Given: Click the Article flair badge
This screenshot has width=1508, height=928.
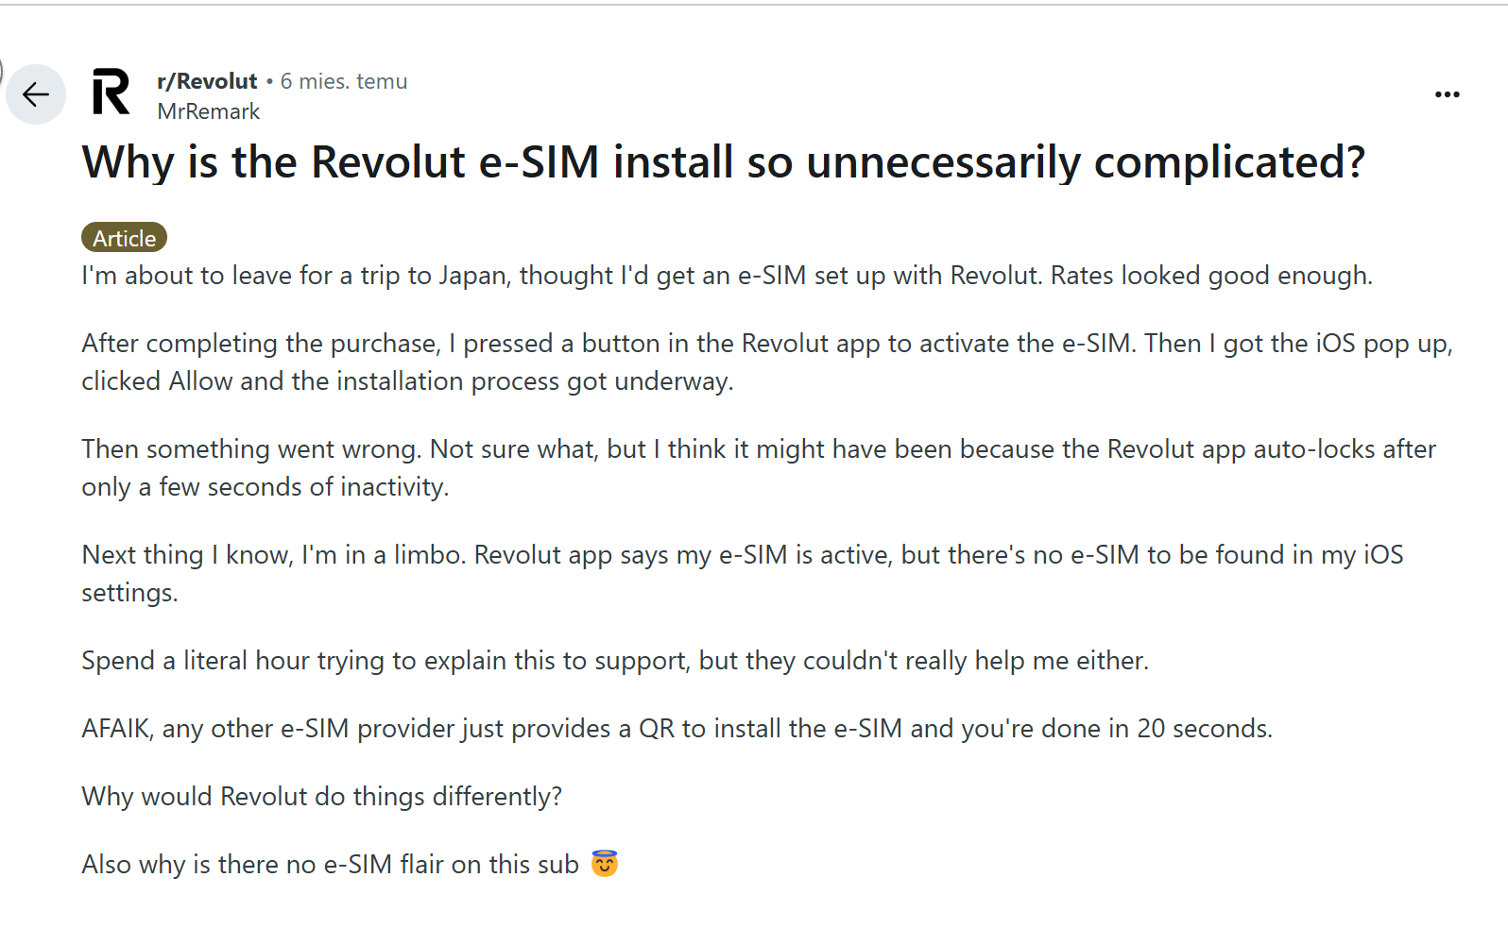Looking at the screenshot, I should point(124,237).
